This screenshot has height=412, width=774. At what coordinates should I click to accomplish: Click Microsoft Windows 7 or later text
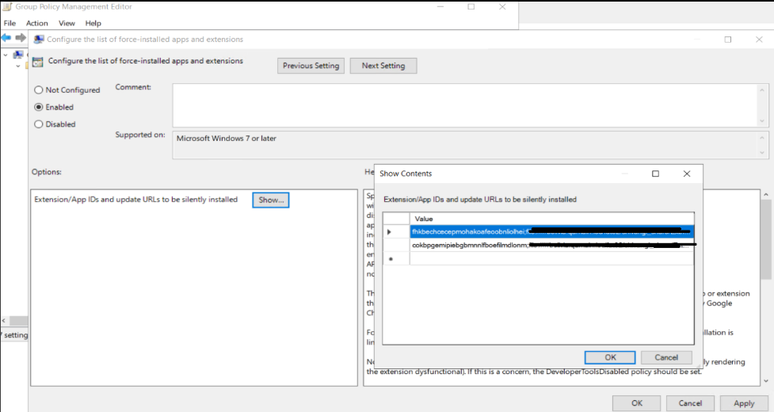(x=226, y=139)
